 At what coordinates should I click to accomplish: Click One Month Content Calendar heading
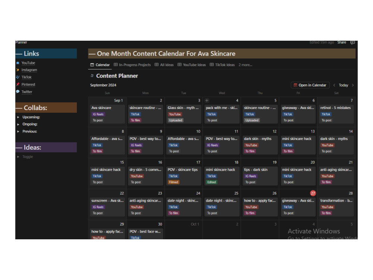click(x=166, y=53)
